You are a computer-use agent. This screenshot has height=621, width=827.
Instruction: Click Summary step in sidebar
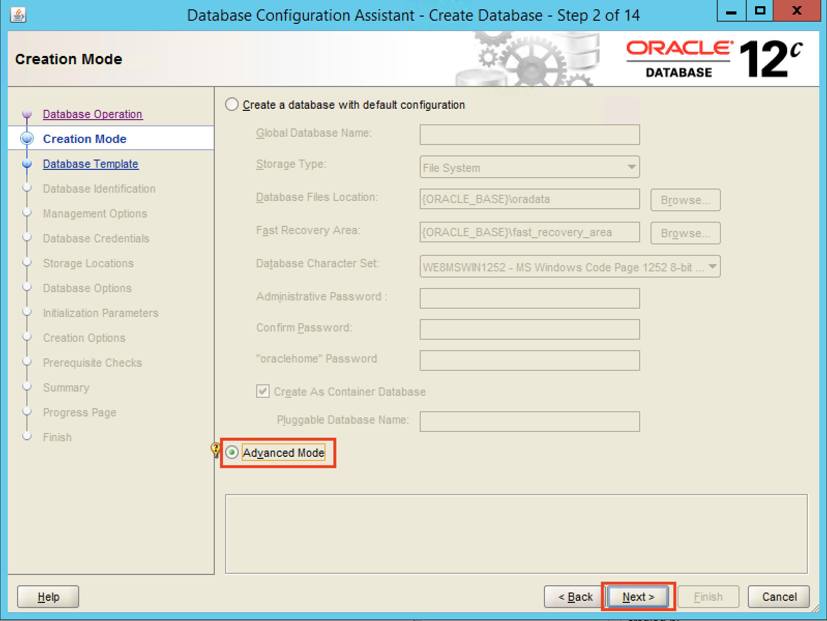tap(66, 387)
